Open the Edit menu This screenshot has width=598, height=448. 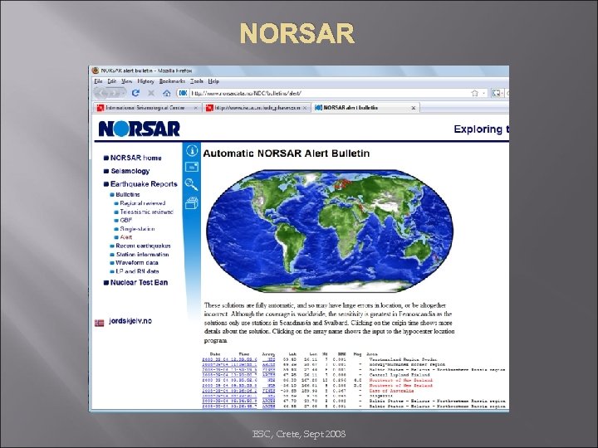tap(112, 81)
